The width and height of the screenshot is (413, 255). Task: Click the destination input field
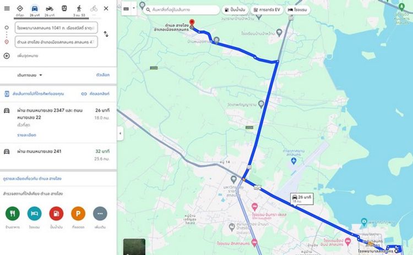pos(56,42)
